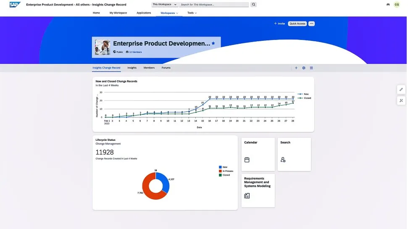Go to My Workspace in navigation
408x229 pixels.
pyautogui.click(x=118, y=13)
